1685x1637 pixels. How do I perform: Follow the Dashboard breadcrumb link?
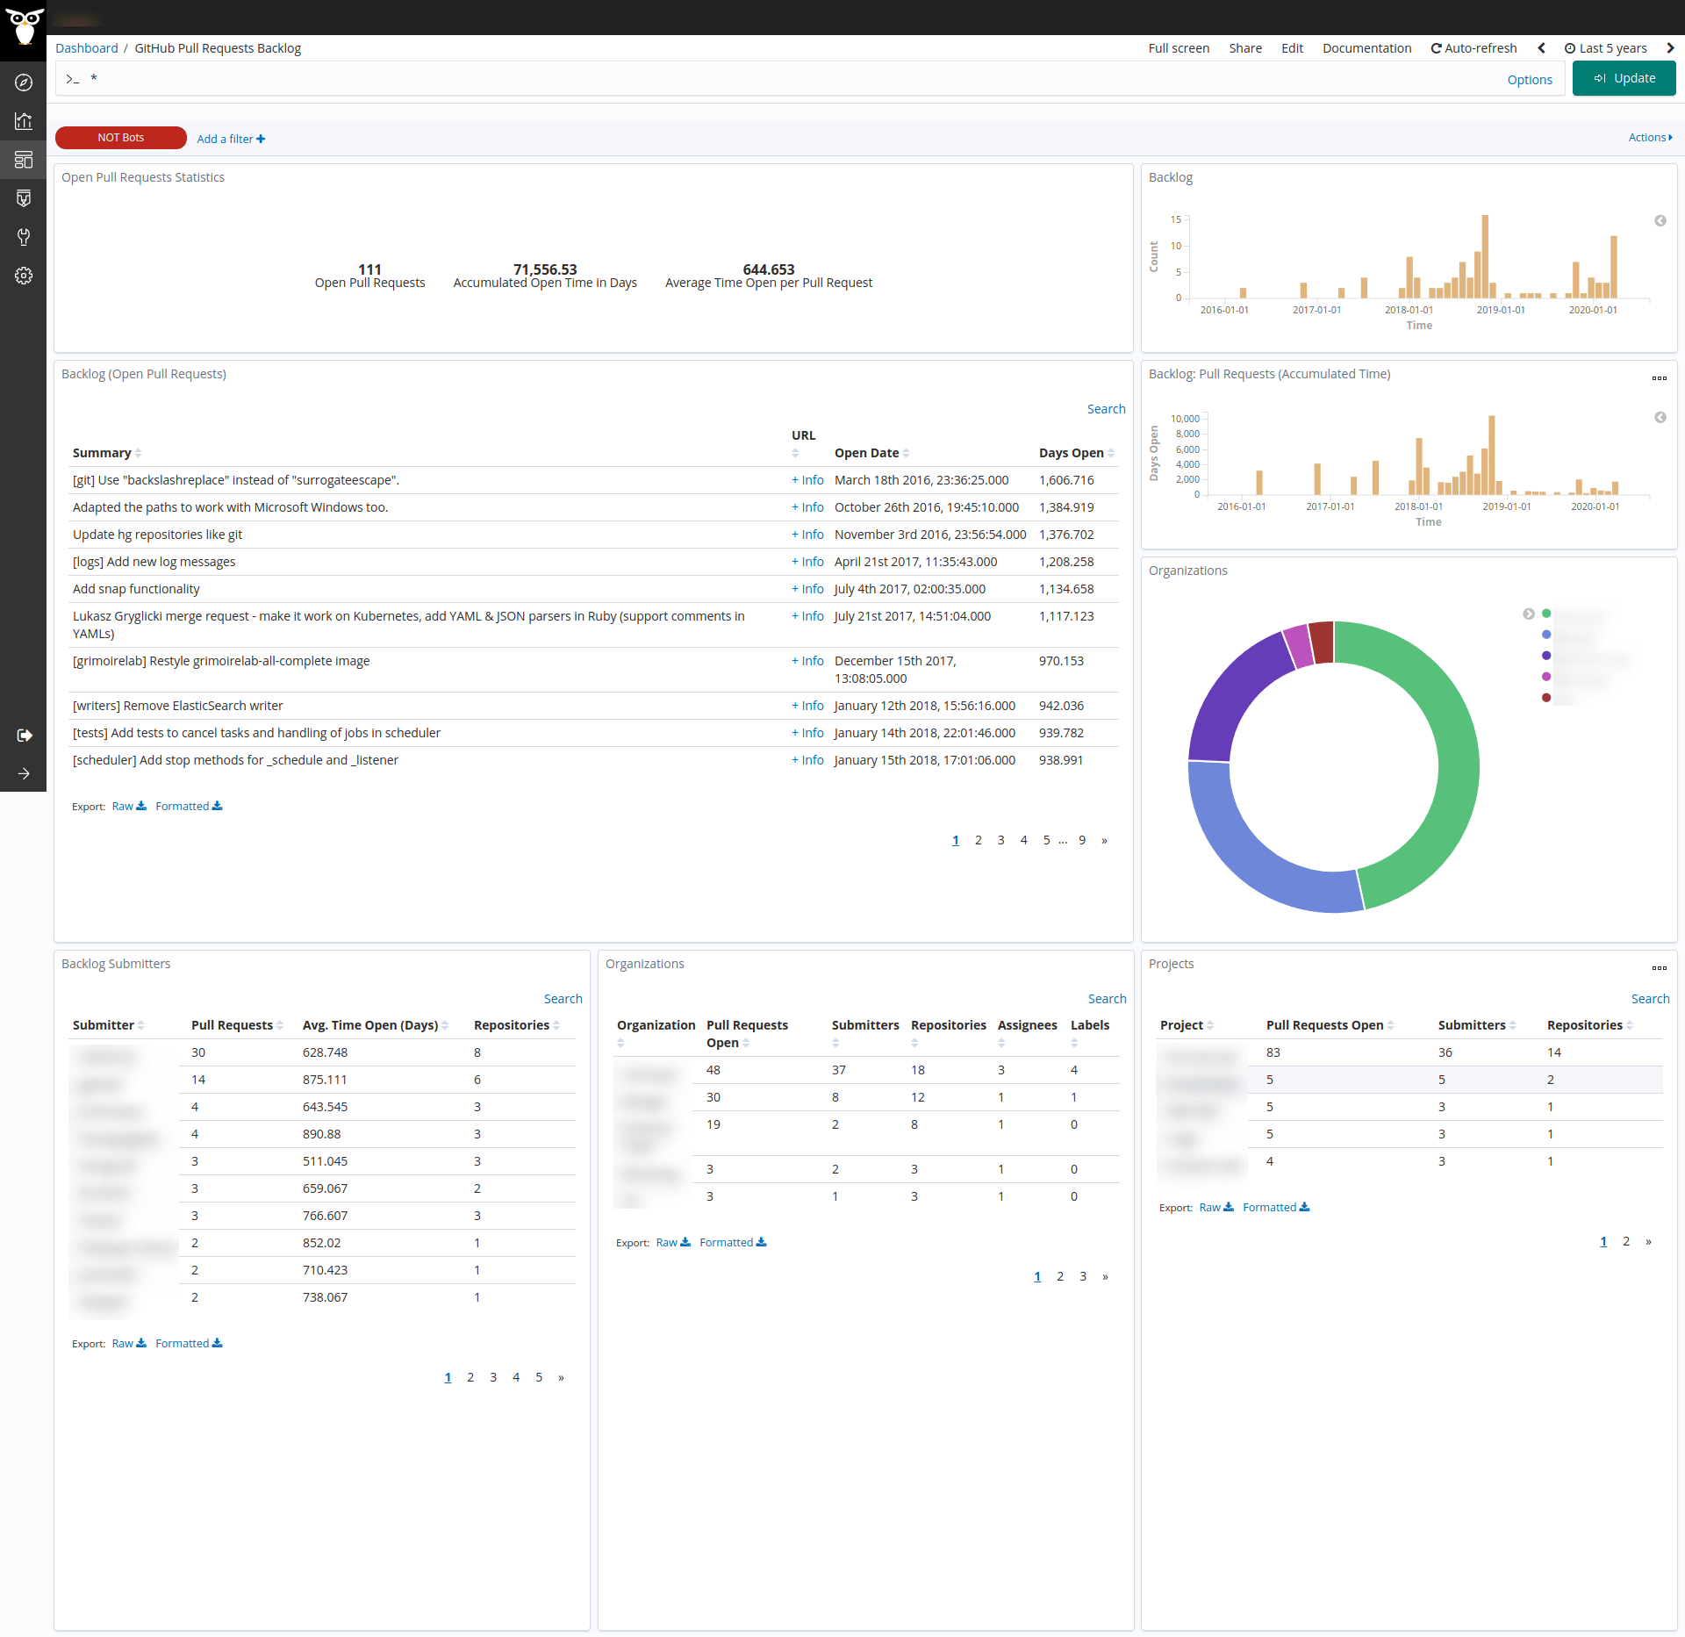(86, 48)
